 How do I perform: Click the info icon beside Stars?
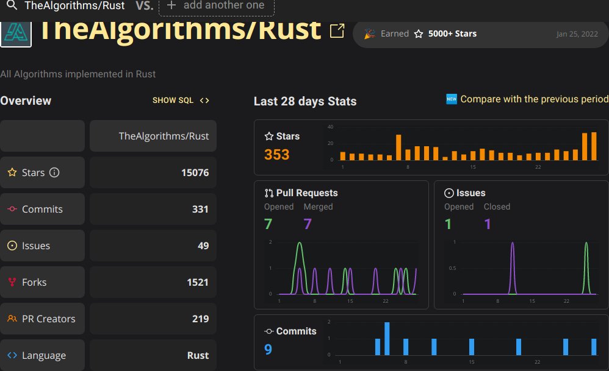[x=53, y=172]
